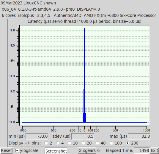
Task: Click the Reset button
Action: coord(6,150)
